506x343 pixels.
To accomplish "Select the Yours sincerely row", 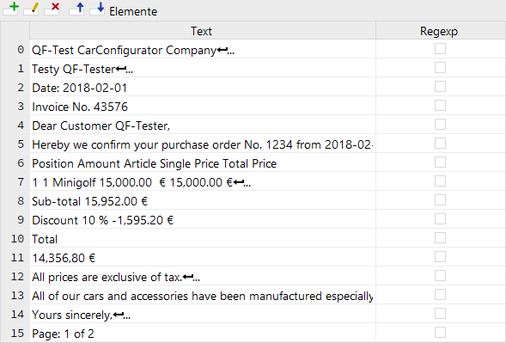I will coord(203,315).
